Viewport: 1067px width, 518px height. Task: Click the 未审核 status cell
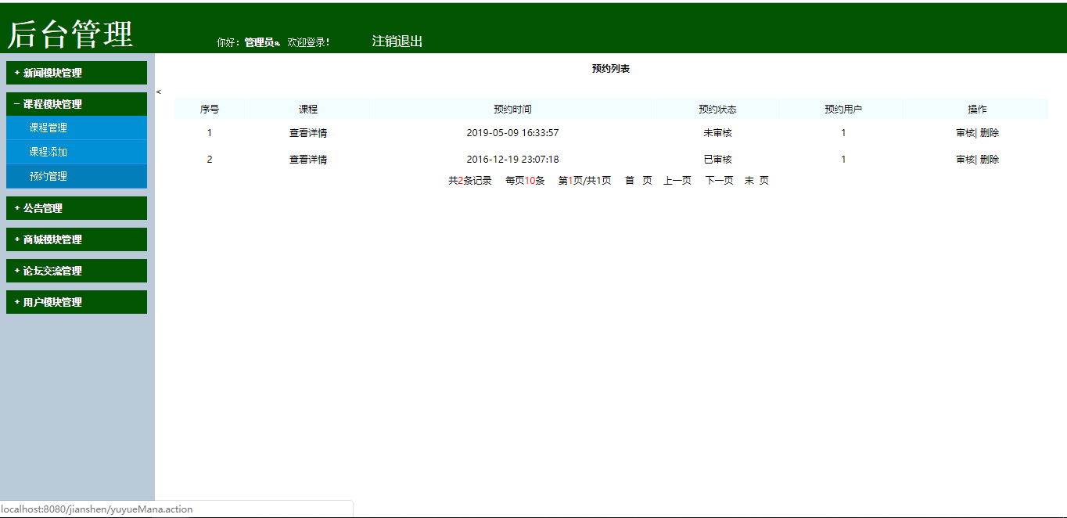pyautogui.click(x=717, y=133)
